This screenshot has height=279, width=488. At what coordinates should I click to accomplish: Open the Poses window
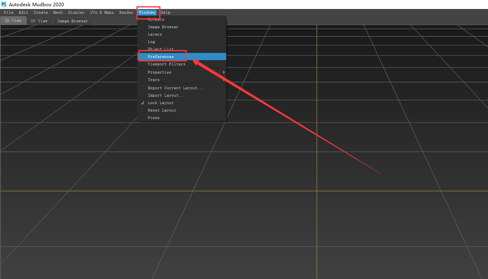tap(153, 117)
